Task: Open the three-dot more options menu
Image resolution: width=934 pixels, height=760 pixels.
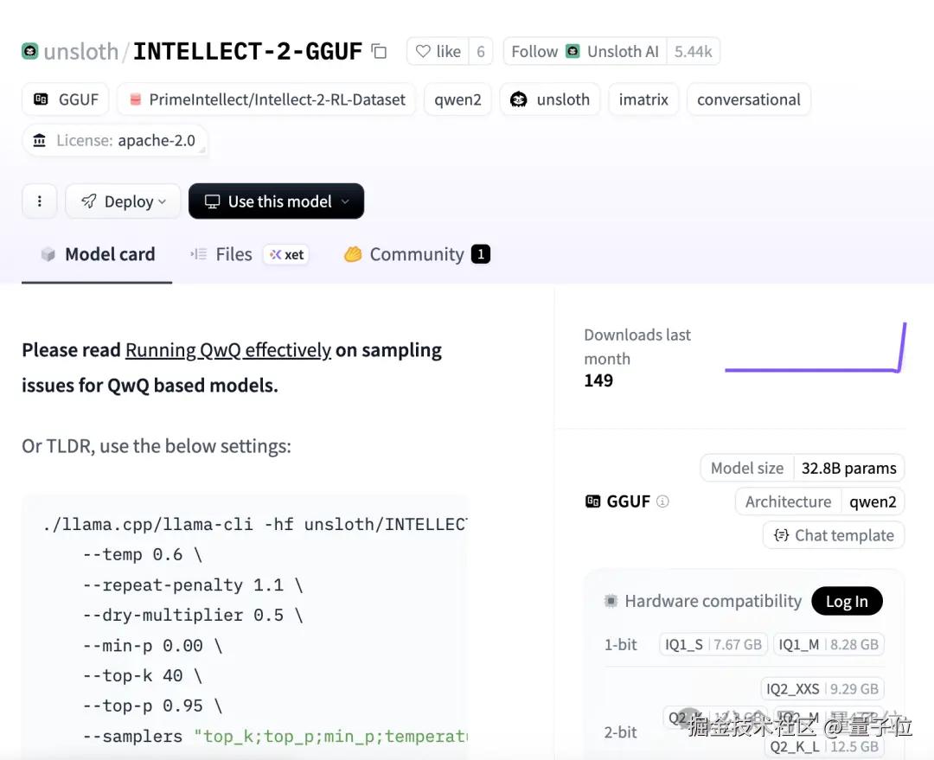Action: (40, 201)
